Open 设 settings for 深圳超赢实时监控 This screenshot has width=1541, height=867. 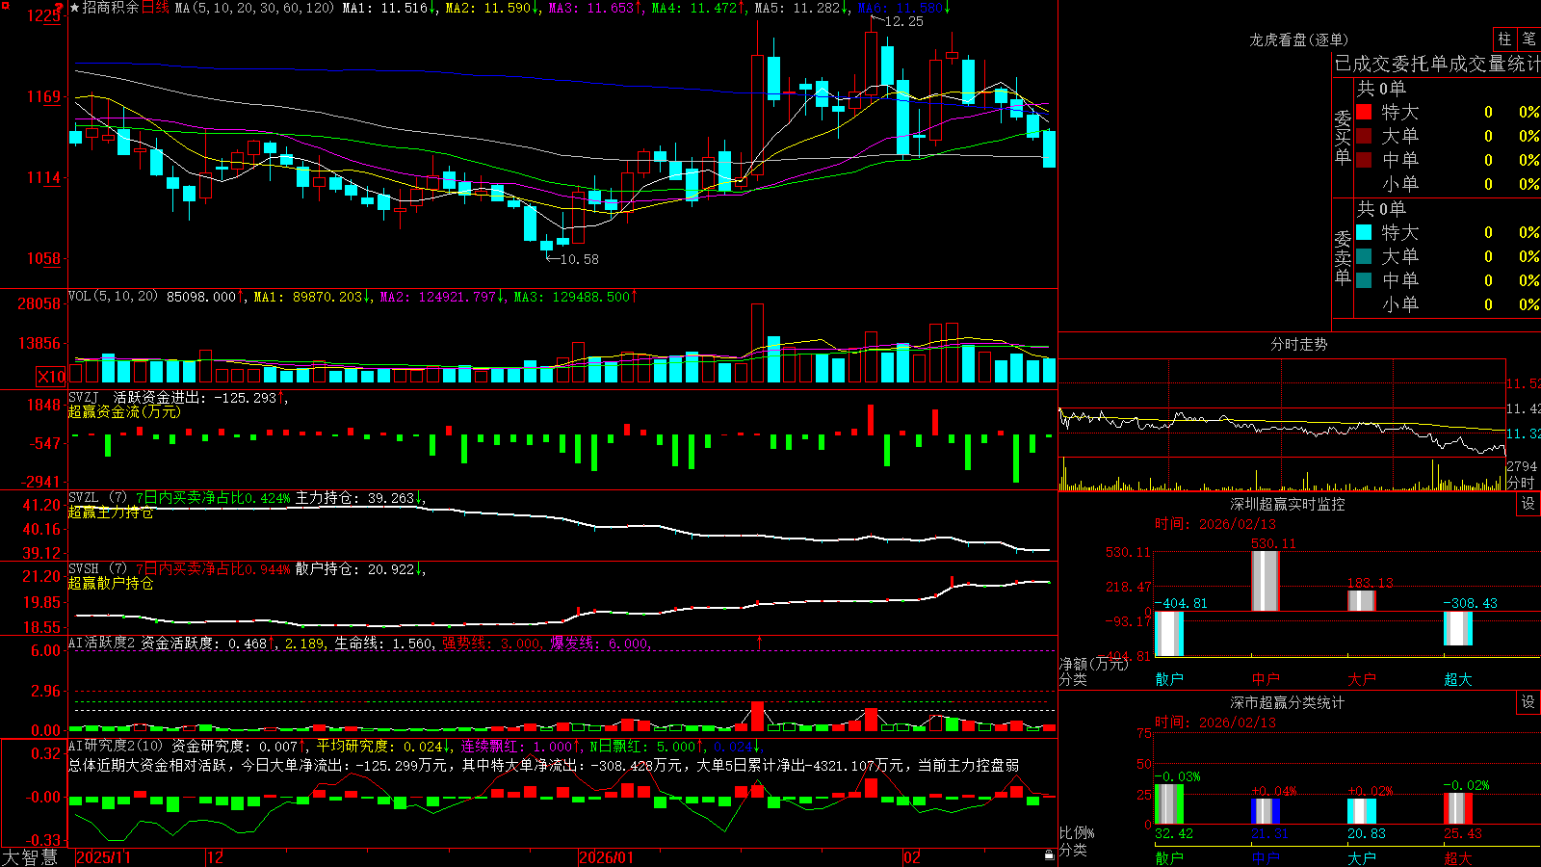point(1528,504)
